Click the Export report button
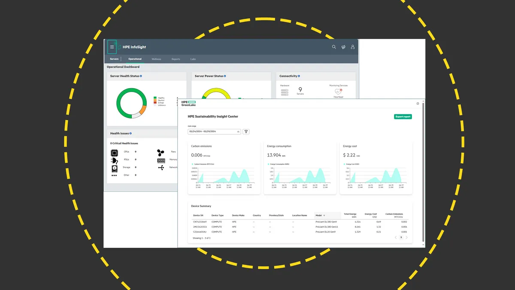 (x=403, y=116)
